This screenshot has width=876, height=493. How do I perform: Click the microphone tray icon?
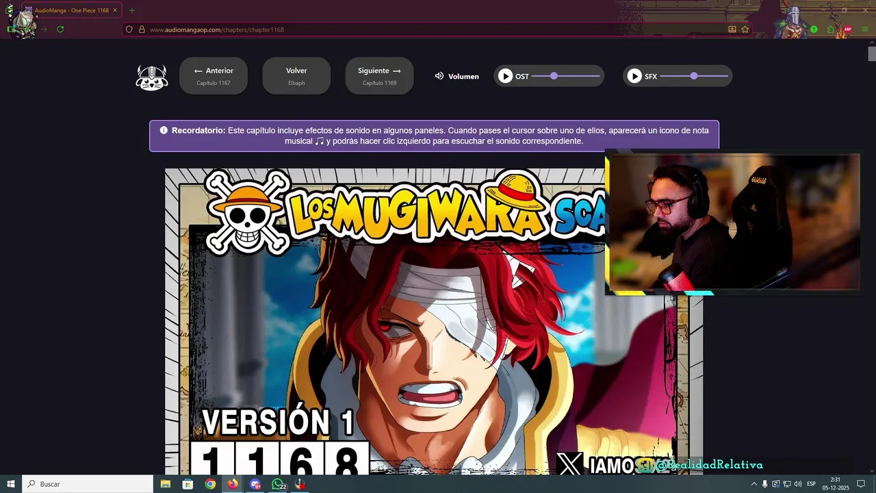(765, 484)
